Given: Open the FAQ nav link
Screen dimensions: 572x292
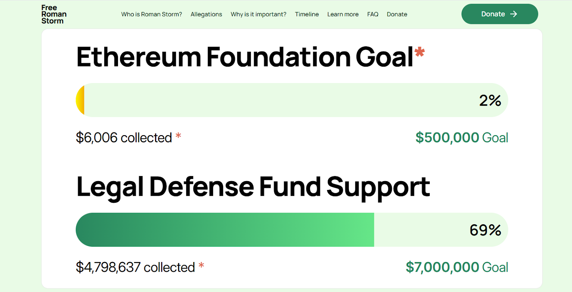Looking at the screenshot, I should point(373,14).
